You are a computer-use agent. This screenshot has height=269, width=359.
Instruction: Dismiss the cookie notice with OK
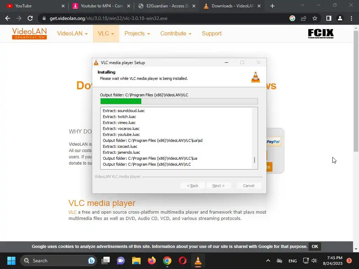point(314,246)
